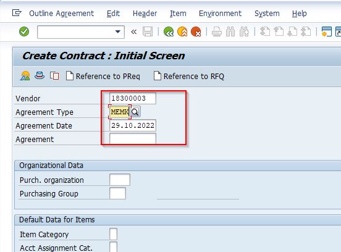Click the green Enter checkmark icon
The height and width of the screenshot is (252, 341).
[24, 31]
